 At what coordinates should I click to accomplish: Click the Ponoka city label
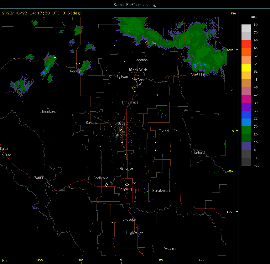click(x=150, y=43)
